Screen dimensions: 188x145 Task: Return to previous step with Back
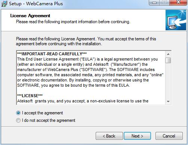pos(109,136)
